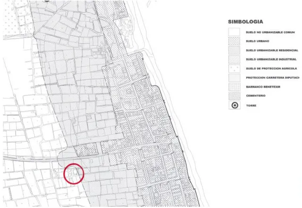302x208 pixels.
Task: Click the 'TORRE' legend label
Action: click(251, 106)
